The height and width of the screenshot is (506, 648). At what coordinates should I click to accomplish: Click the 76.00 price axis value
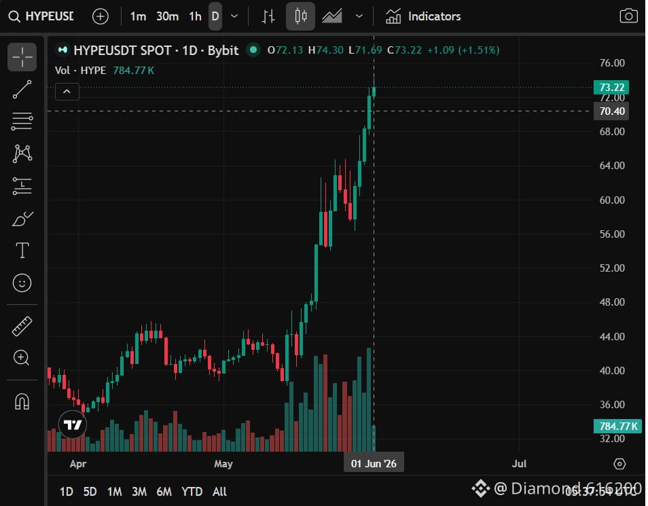tap(612, 63)
